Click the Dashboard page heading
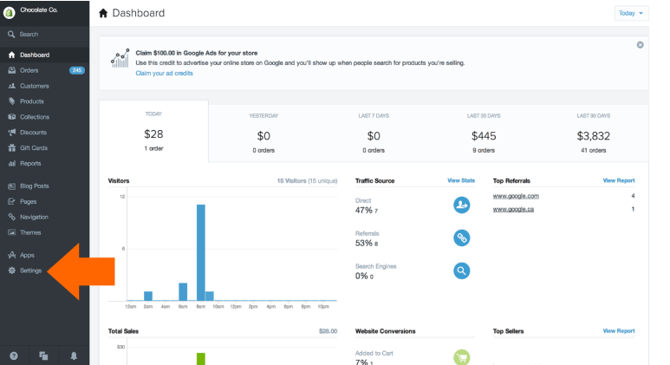This screenshot has height=365, width=670. tap(139, 13)
